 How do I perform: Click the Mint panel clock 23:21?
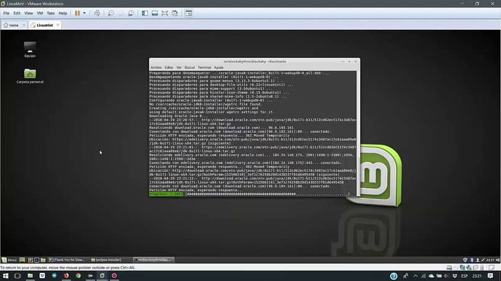pos(490,260)
